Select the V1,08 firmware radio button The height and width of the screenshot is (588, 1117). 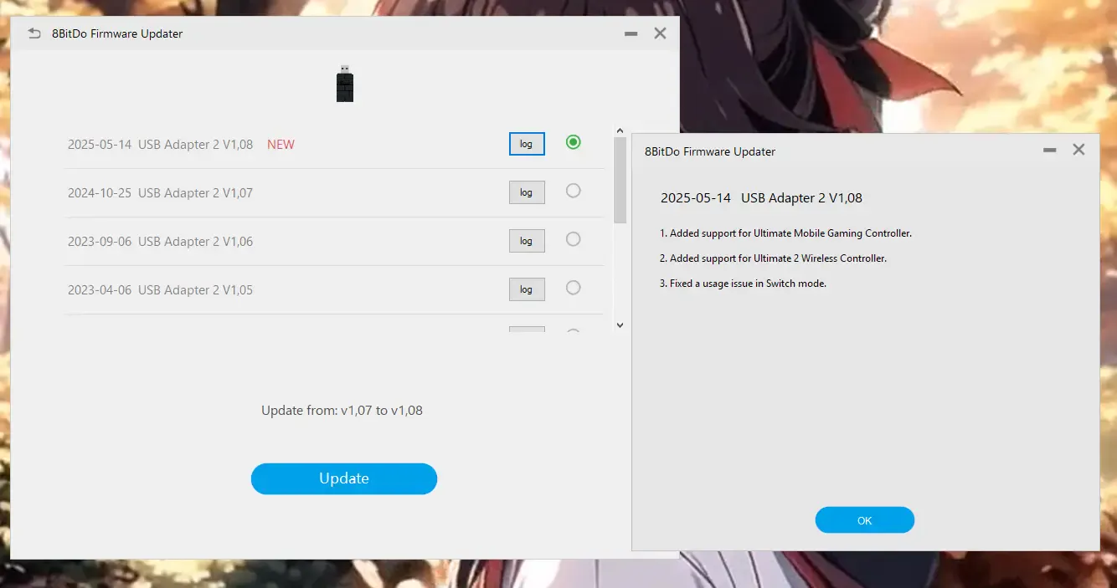[x=573, y=142]
